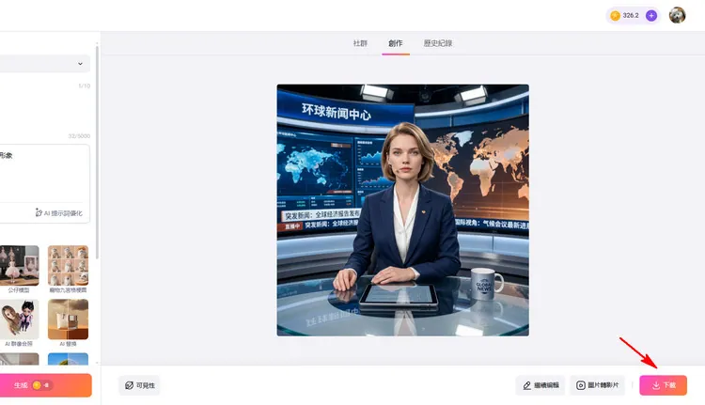Click the 下載 download button

point(663,385)
